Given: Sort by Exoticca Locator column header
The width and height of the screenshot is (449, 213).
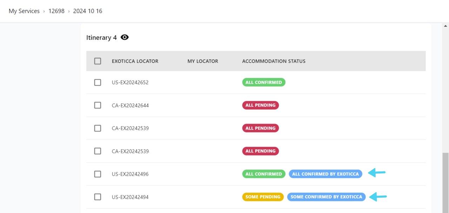Looking at the screenshot, I should 135,61.
